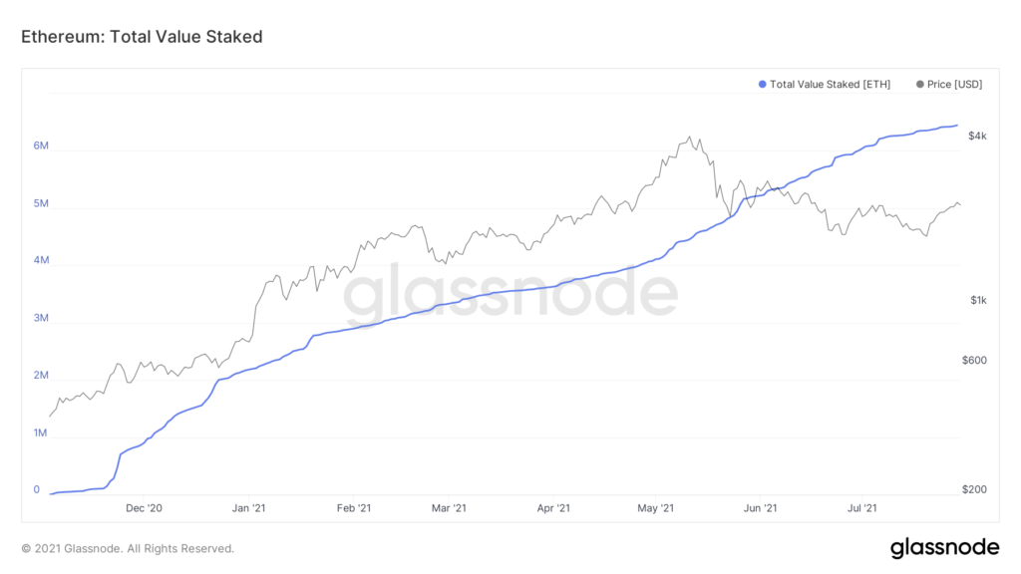1021x574 pixels.
Task: Select the Jul '21 x-axis label
Action: click(861, 508)
